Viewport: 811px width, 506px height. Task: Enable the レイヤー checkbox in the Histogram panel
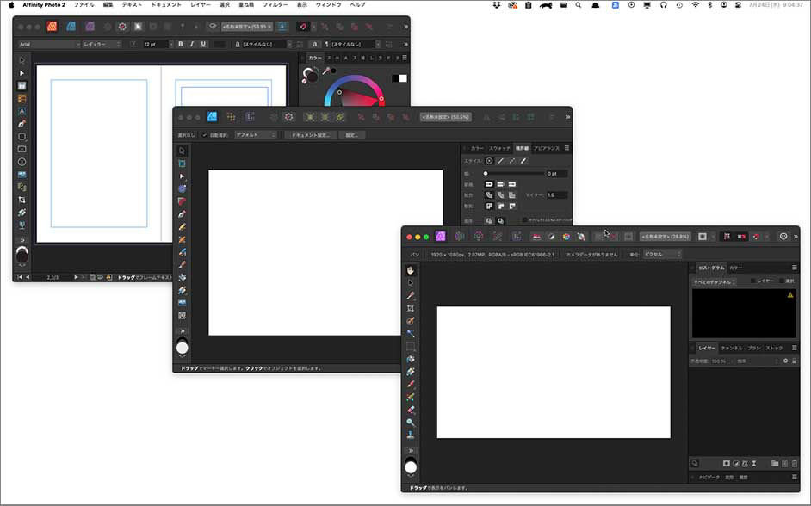[x=754, y=280]
